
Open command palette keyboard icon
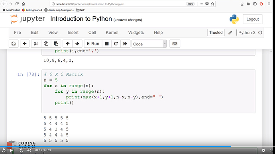click(175, 44)
